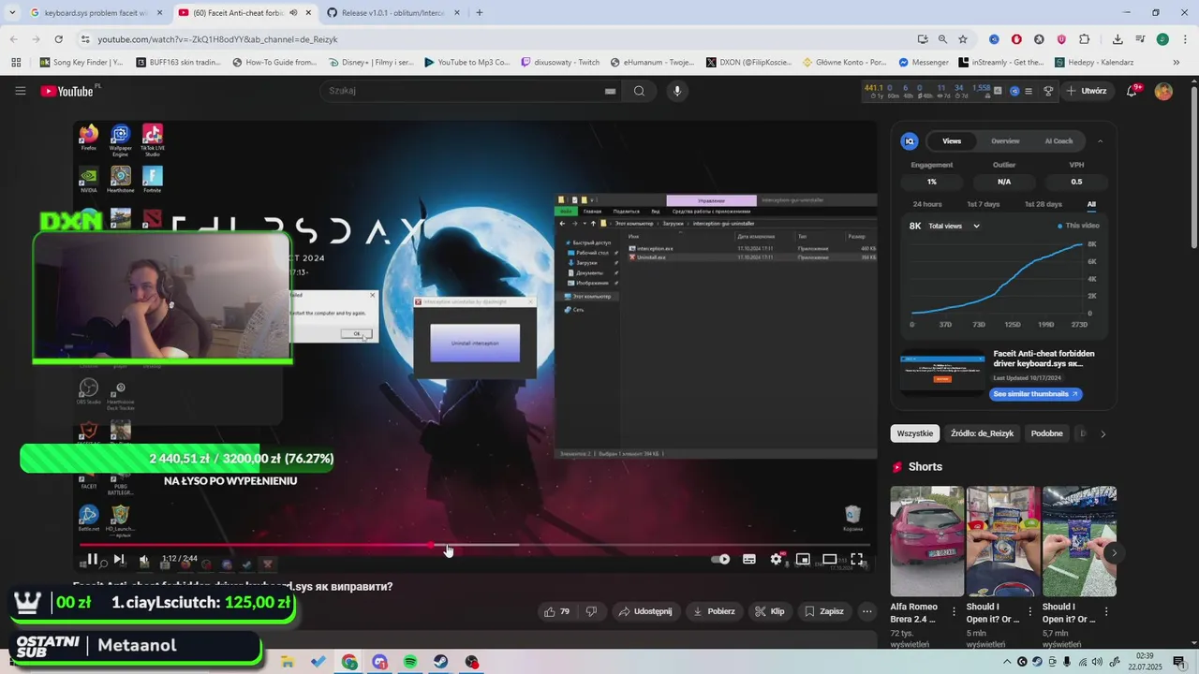Select Overview tab in vidIQ panel
Viewport: 1199px width, 674px height.
[x=1005, y=141]
